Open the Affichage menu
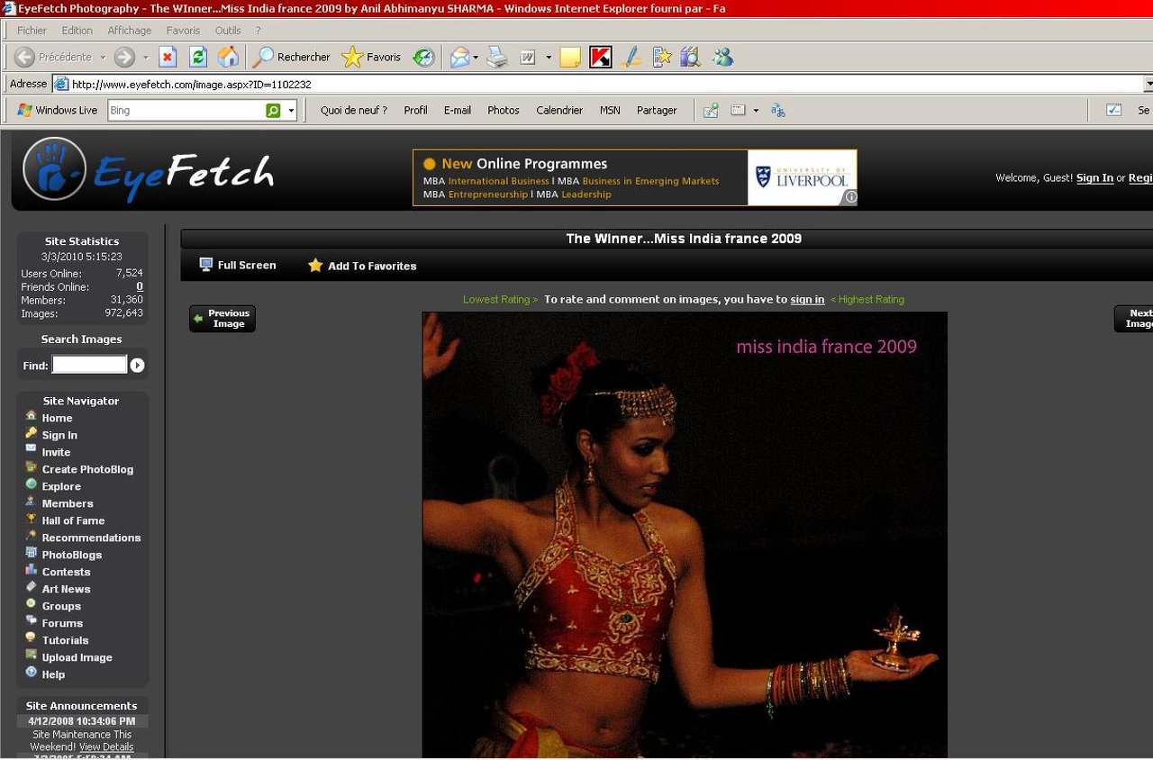1153x760 pixels. tap(130, 30)
